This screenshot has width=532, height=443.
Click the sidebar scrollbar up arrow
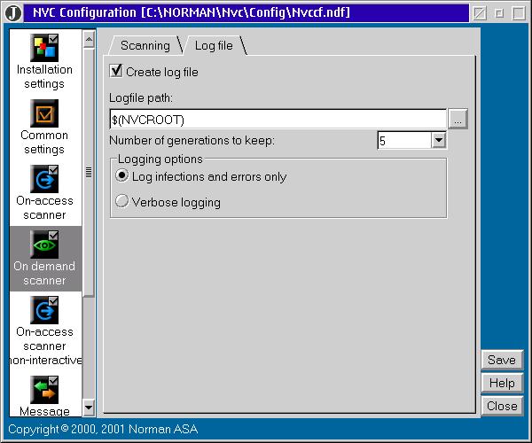89,40
